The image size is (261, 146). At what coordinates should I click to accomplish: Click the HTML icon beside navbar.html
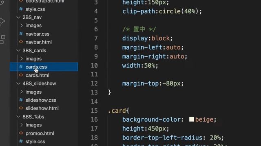(x=21, y=42)
